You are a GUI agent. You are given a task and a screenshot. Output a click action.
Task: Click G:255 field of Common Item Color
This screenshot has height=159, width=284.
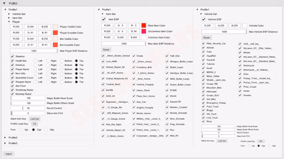(121, 37)
